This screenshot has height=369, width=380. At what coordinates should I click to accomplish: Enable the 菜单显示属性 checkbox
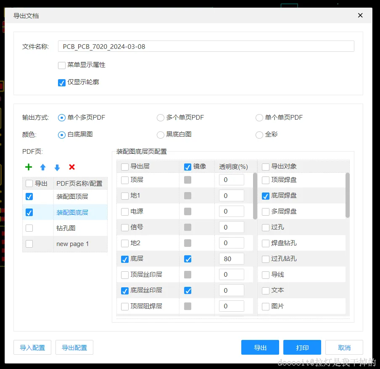61,65
